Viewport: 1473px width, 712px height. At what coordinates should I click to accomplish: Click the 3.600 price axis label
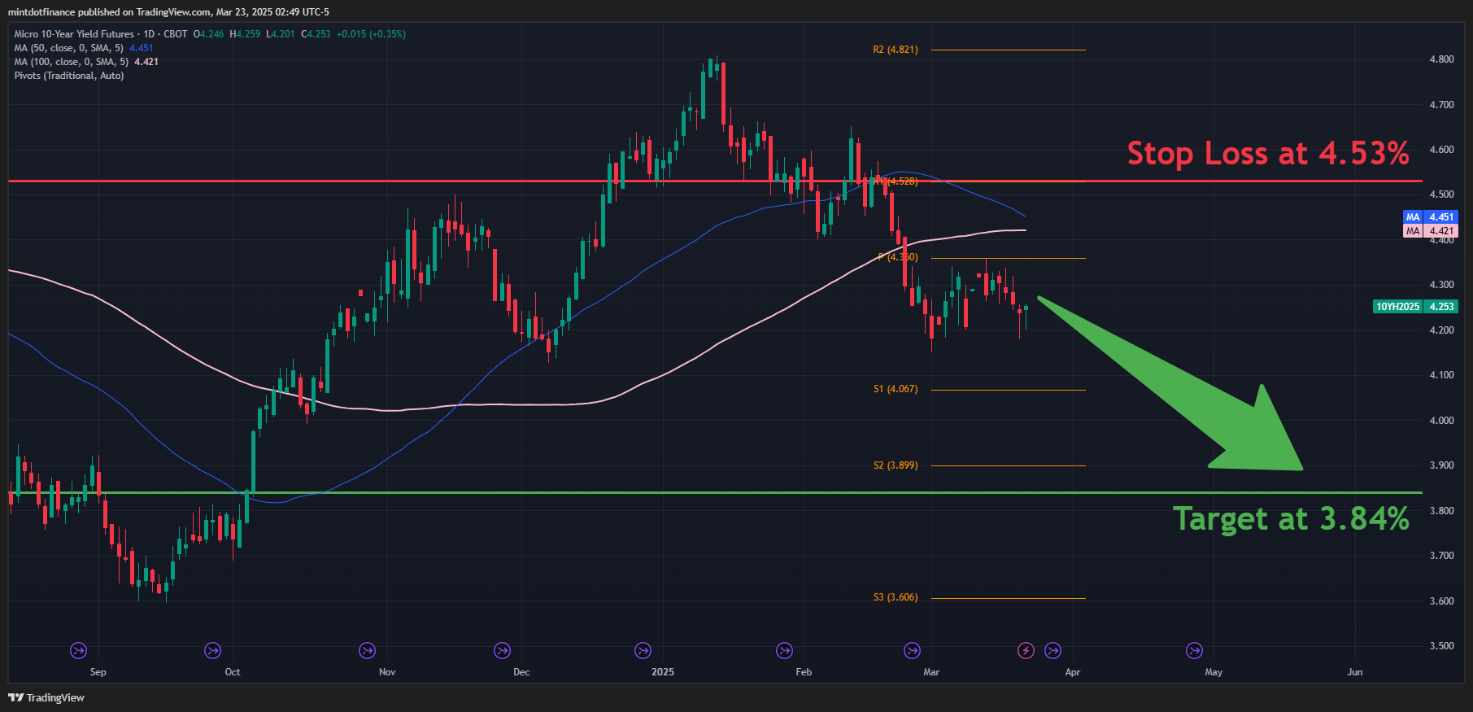coord(1441,601)
